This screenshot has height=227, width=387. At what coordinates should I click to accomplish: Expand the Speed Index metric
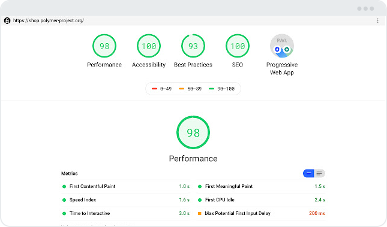[x=125, y=200]
